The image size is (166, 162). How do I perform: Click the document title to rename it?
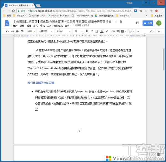point(63,22)
